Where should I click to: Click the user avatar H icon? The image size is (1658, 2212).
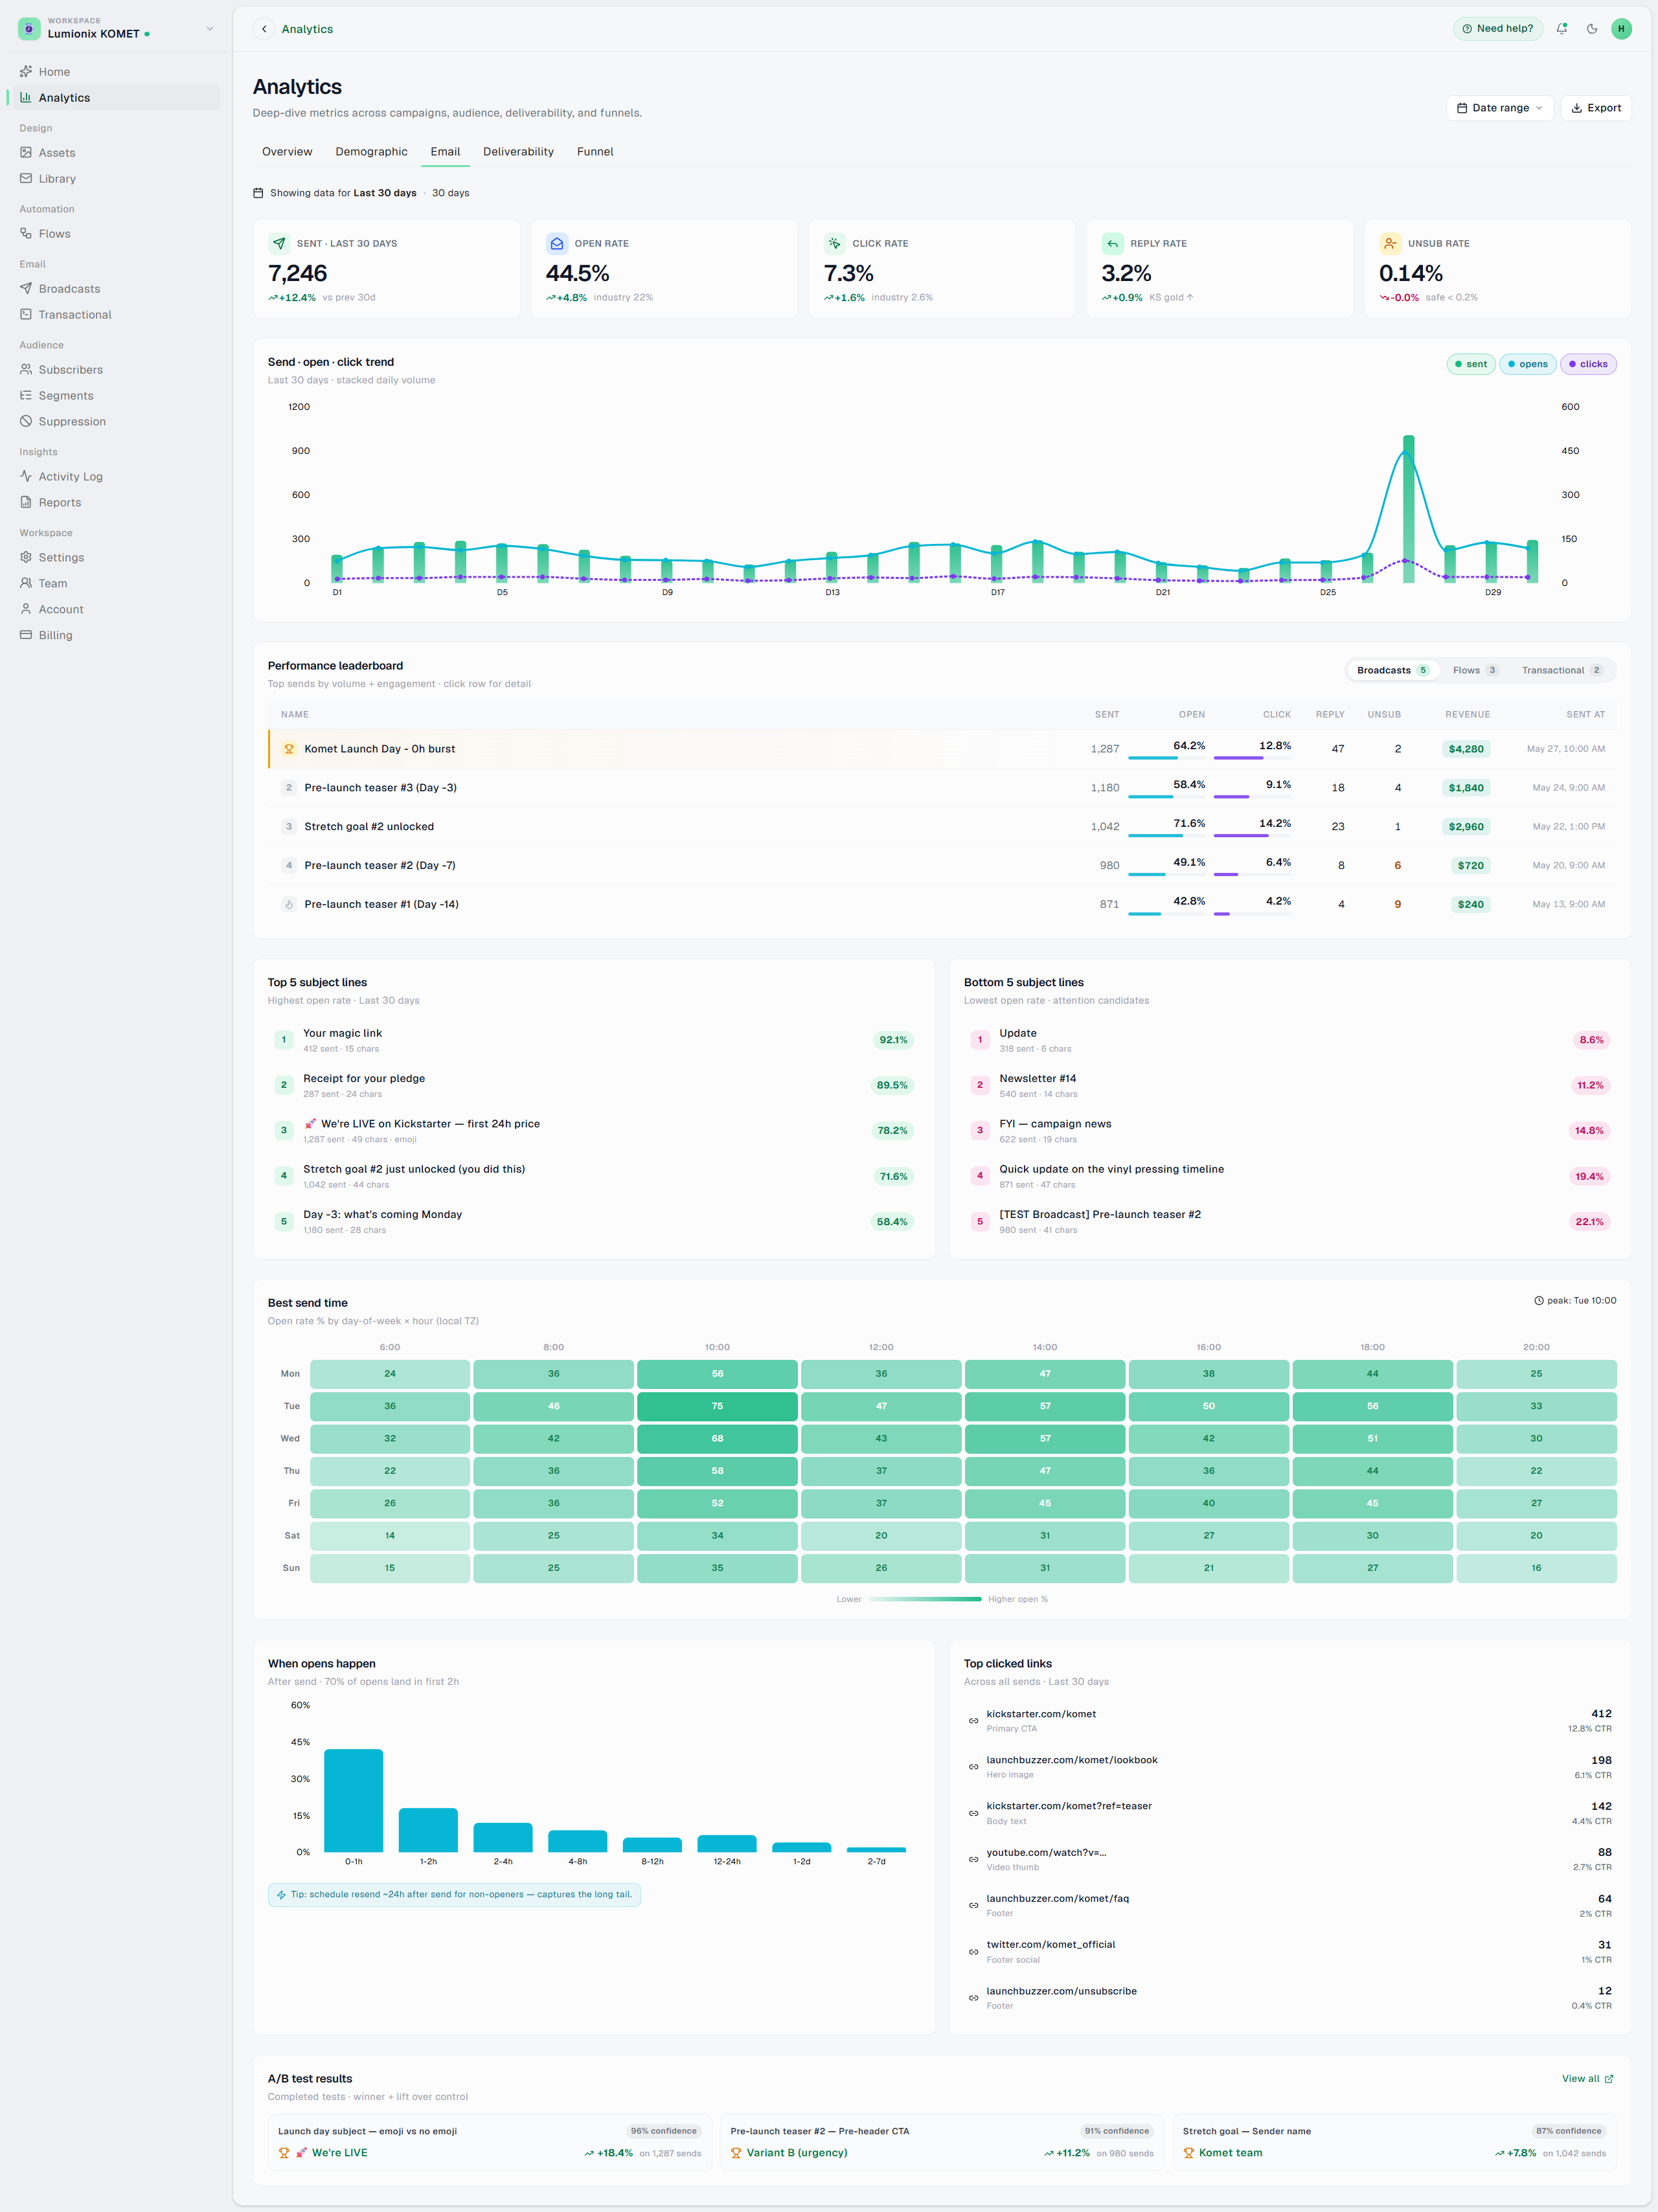[1621, 29]
